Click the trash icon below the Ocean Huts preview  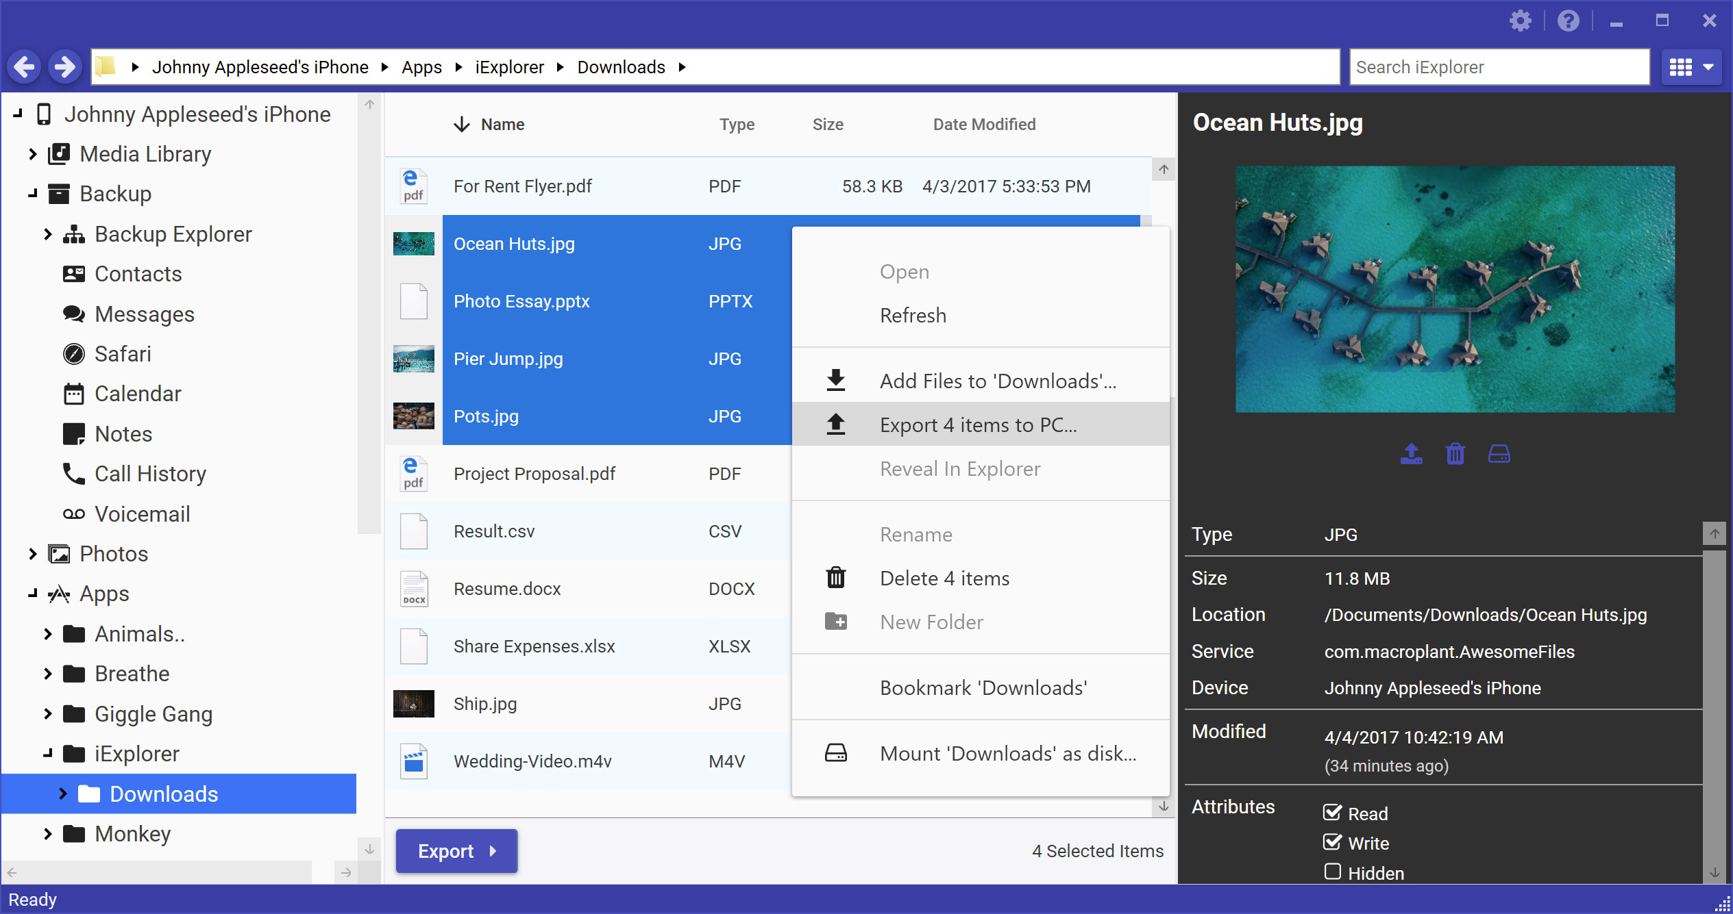tap(1455, 454)
